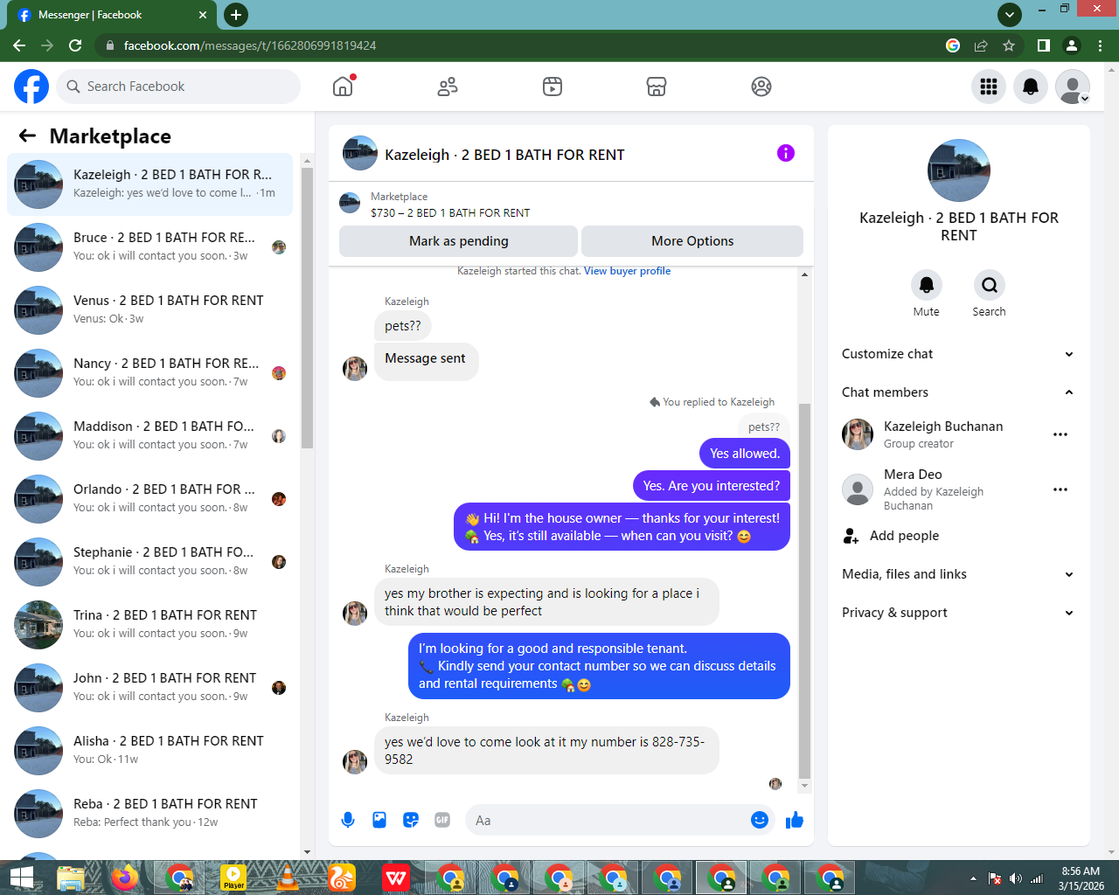The width and height of the screenshot is (1119, 895).
Task: Open the Marketplace storefront icon
Action: click(x=657, y=87)
